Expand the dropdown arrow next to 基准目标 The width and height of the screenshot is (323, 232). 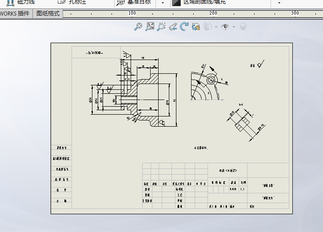pyautogui.click(x=163, y=3)
